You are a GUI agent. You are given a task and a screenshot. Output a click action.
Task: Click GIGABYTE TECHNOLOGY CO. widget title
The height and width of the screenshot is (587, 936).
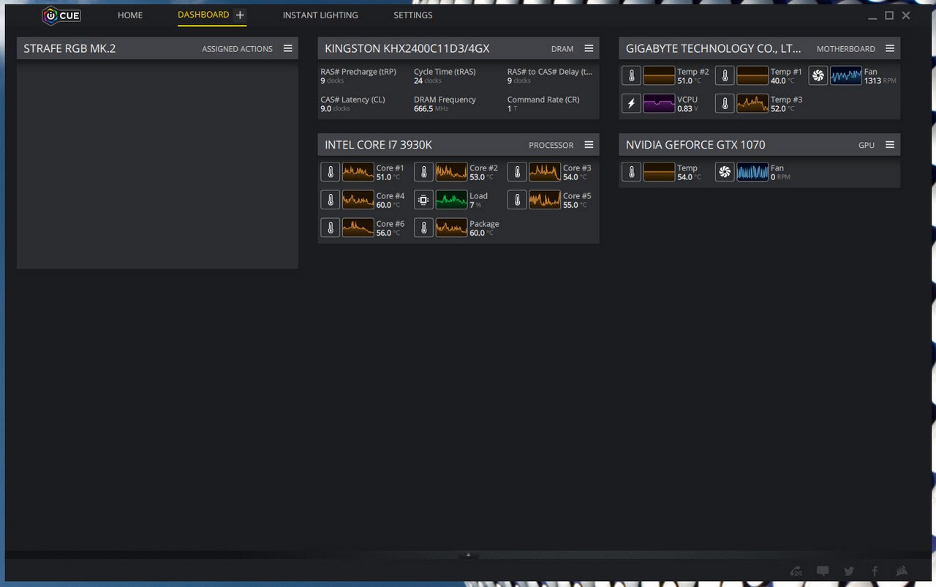(x=714, y=48)
